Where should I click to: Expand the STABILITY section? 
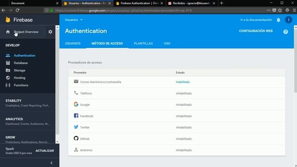point(28,103)
